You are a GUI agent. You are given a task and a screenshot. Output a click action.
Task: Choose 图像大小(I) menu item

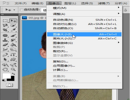pyautogui.click(x=84, y=34)
